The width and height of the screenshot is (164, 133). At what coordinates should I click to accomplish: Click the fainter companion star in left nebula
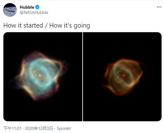click(34, 72)
